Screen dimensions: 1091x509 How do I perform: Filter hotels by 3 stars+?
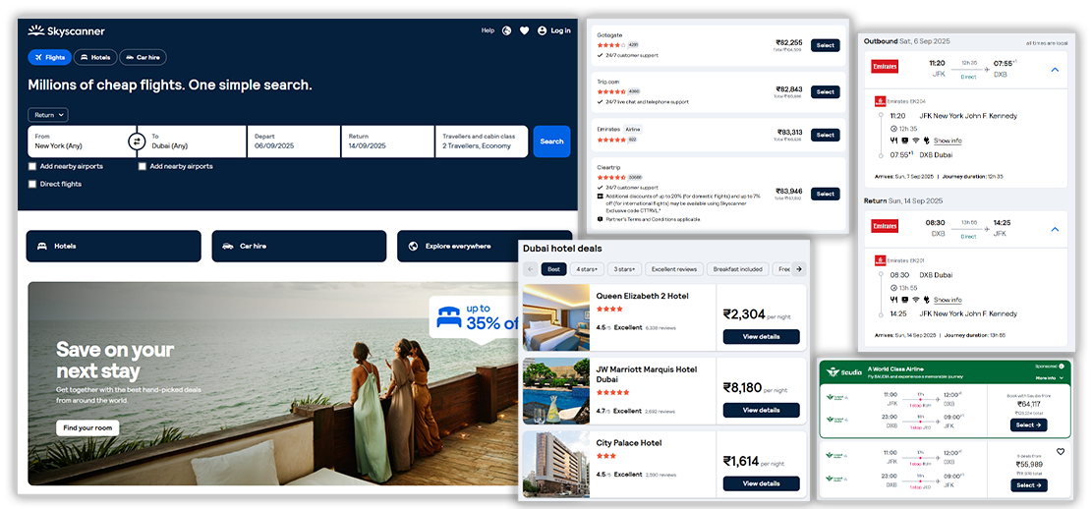(624, 269)
